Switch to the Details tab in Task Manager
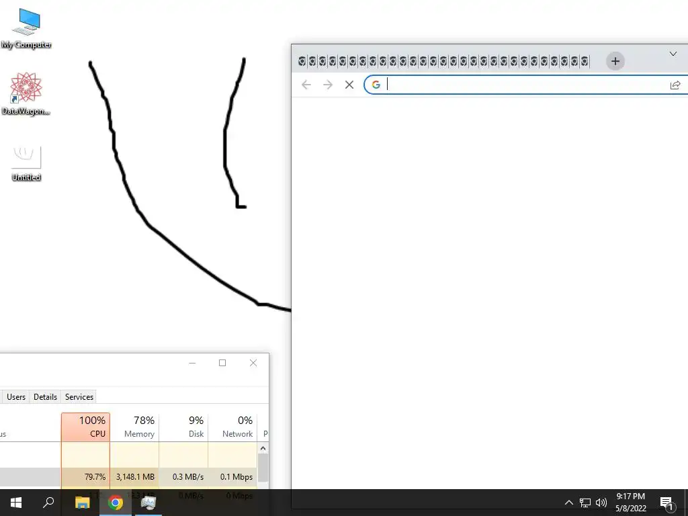The image size is (688, 516). (45, 396)
